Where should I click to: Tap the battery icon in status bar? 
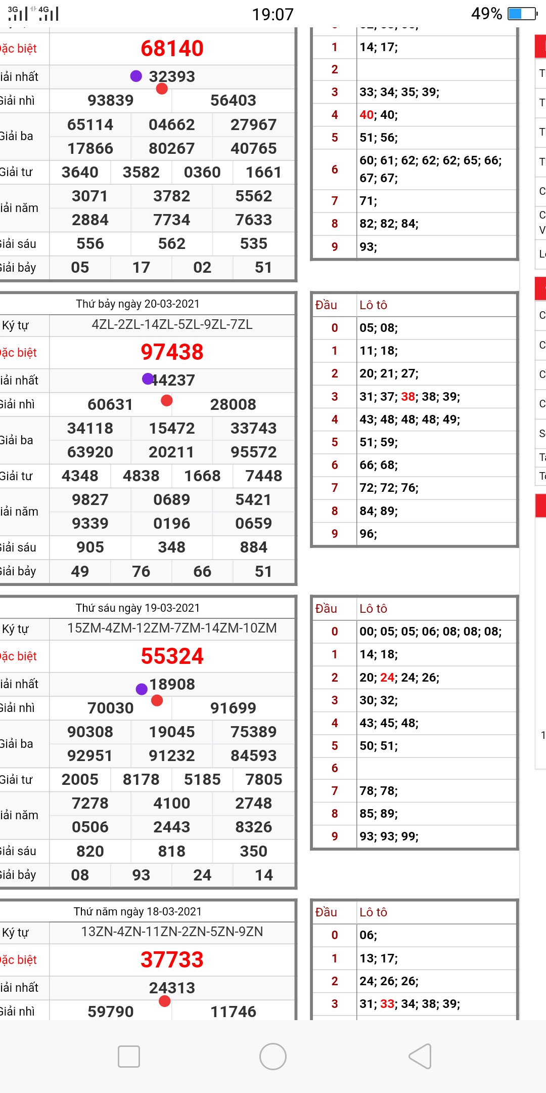(x=522, y=14)
